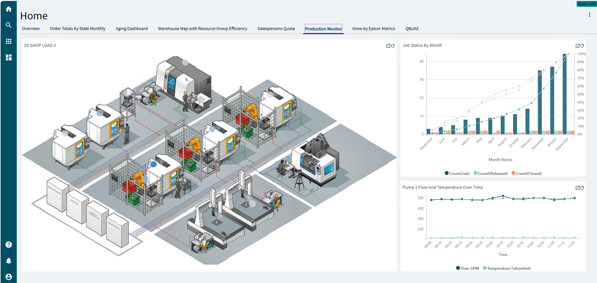
Task: Open Pump 1 Flow chart in new window
Action: [x=578, y=188]
